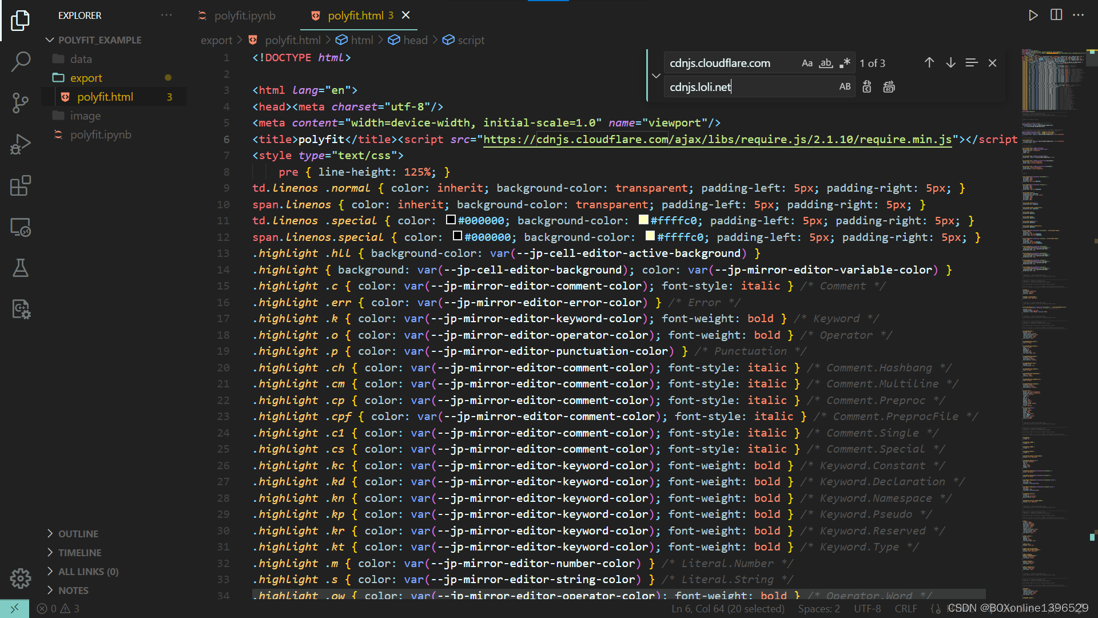Open Source Control view
Viewport: 1098px width, 618px height.
click(x=21, y=103)
